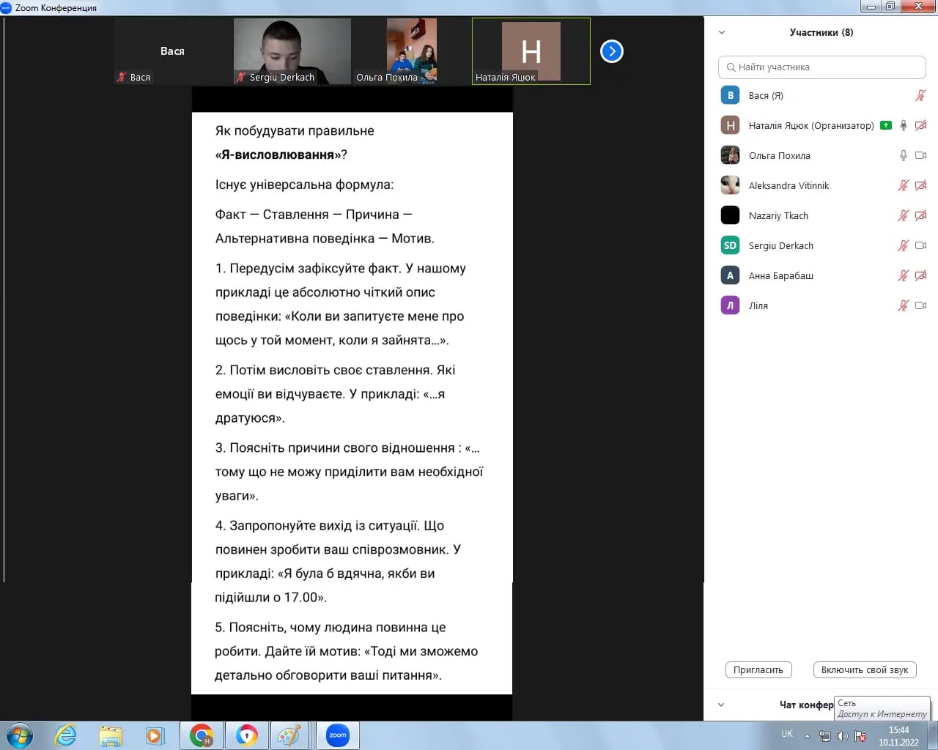Open Paint from the taskbar
Image resolution: width=938 pixels, height=750 pixels.
(290, 735)
